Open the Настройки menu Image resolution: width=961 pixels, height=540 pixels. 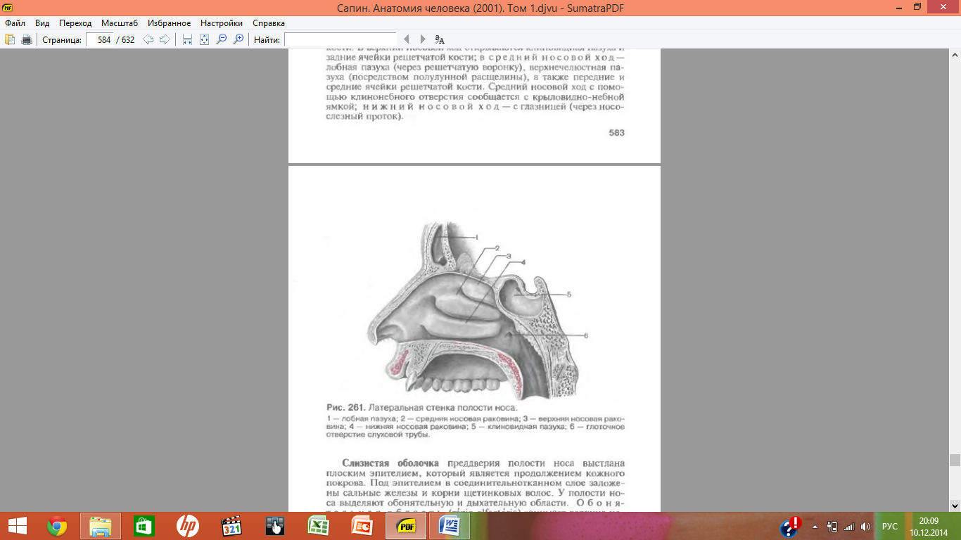(222, 23)
